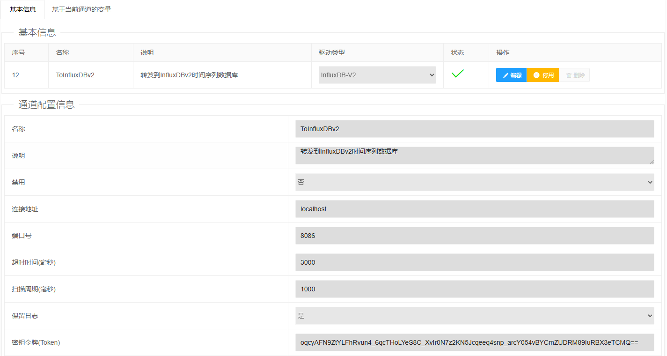Click the greyed-out 删除 button

(574, 75)
